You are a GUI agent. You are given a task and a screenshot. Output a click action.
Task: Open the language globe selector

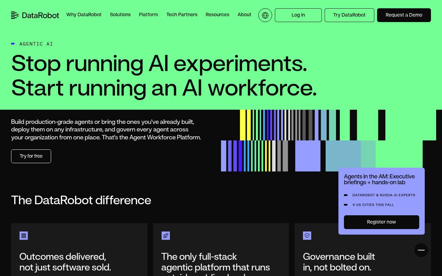click(265, 15)
